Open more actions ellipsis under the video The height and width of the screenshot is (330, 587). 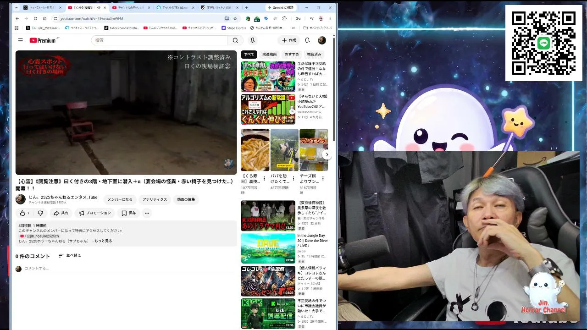pos(147,213)
